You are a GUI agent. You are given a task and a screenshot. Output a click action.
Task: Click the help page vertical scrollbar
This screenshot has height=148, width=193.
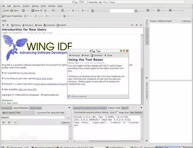142,69
